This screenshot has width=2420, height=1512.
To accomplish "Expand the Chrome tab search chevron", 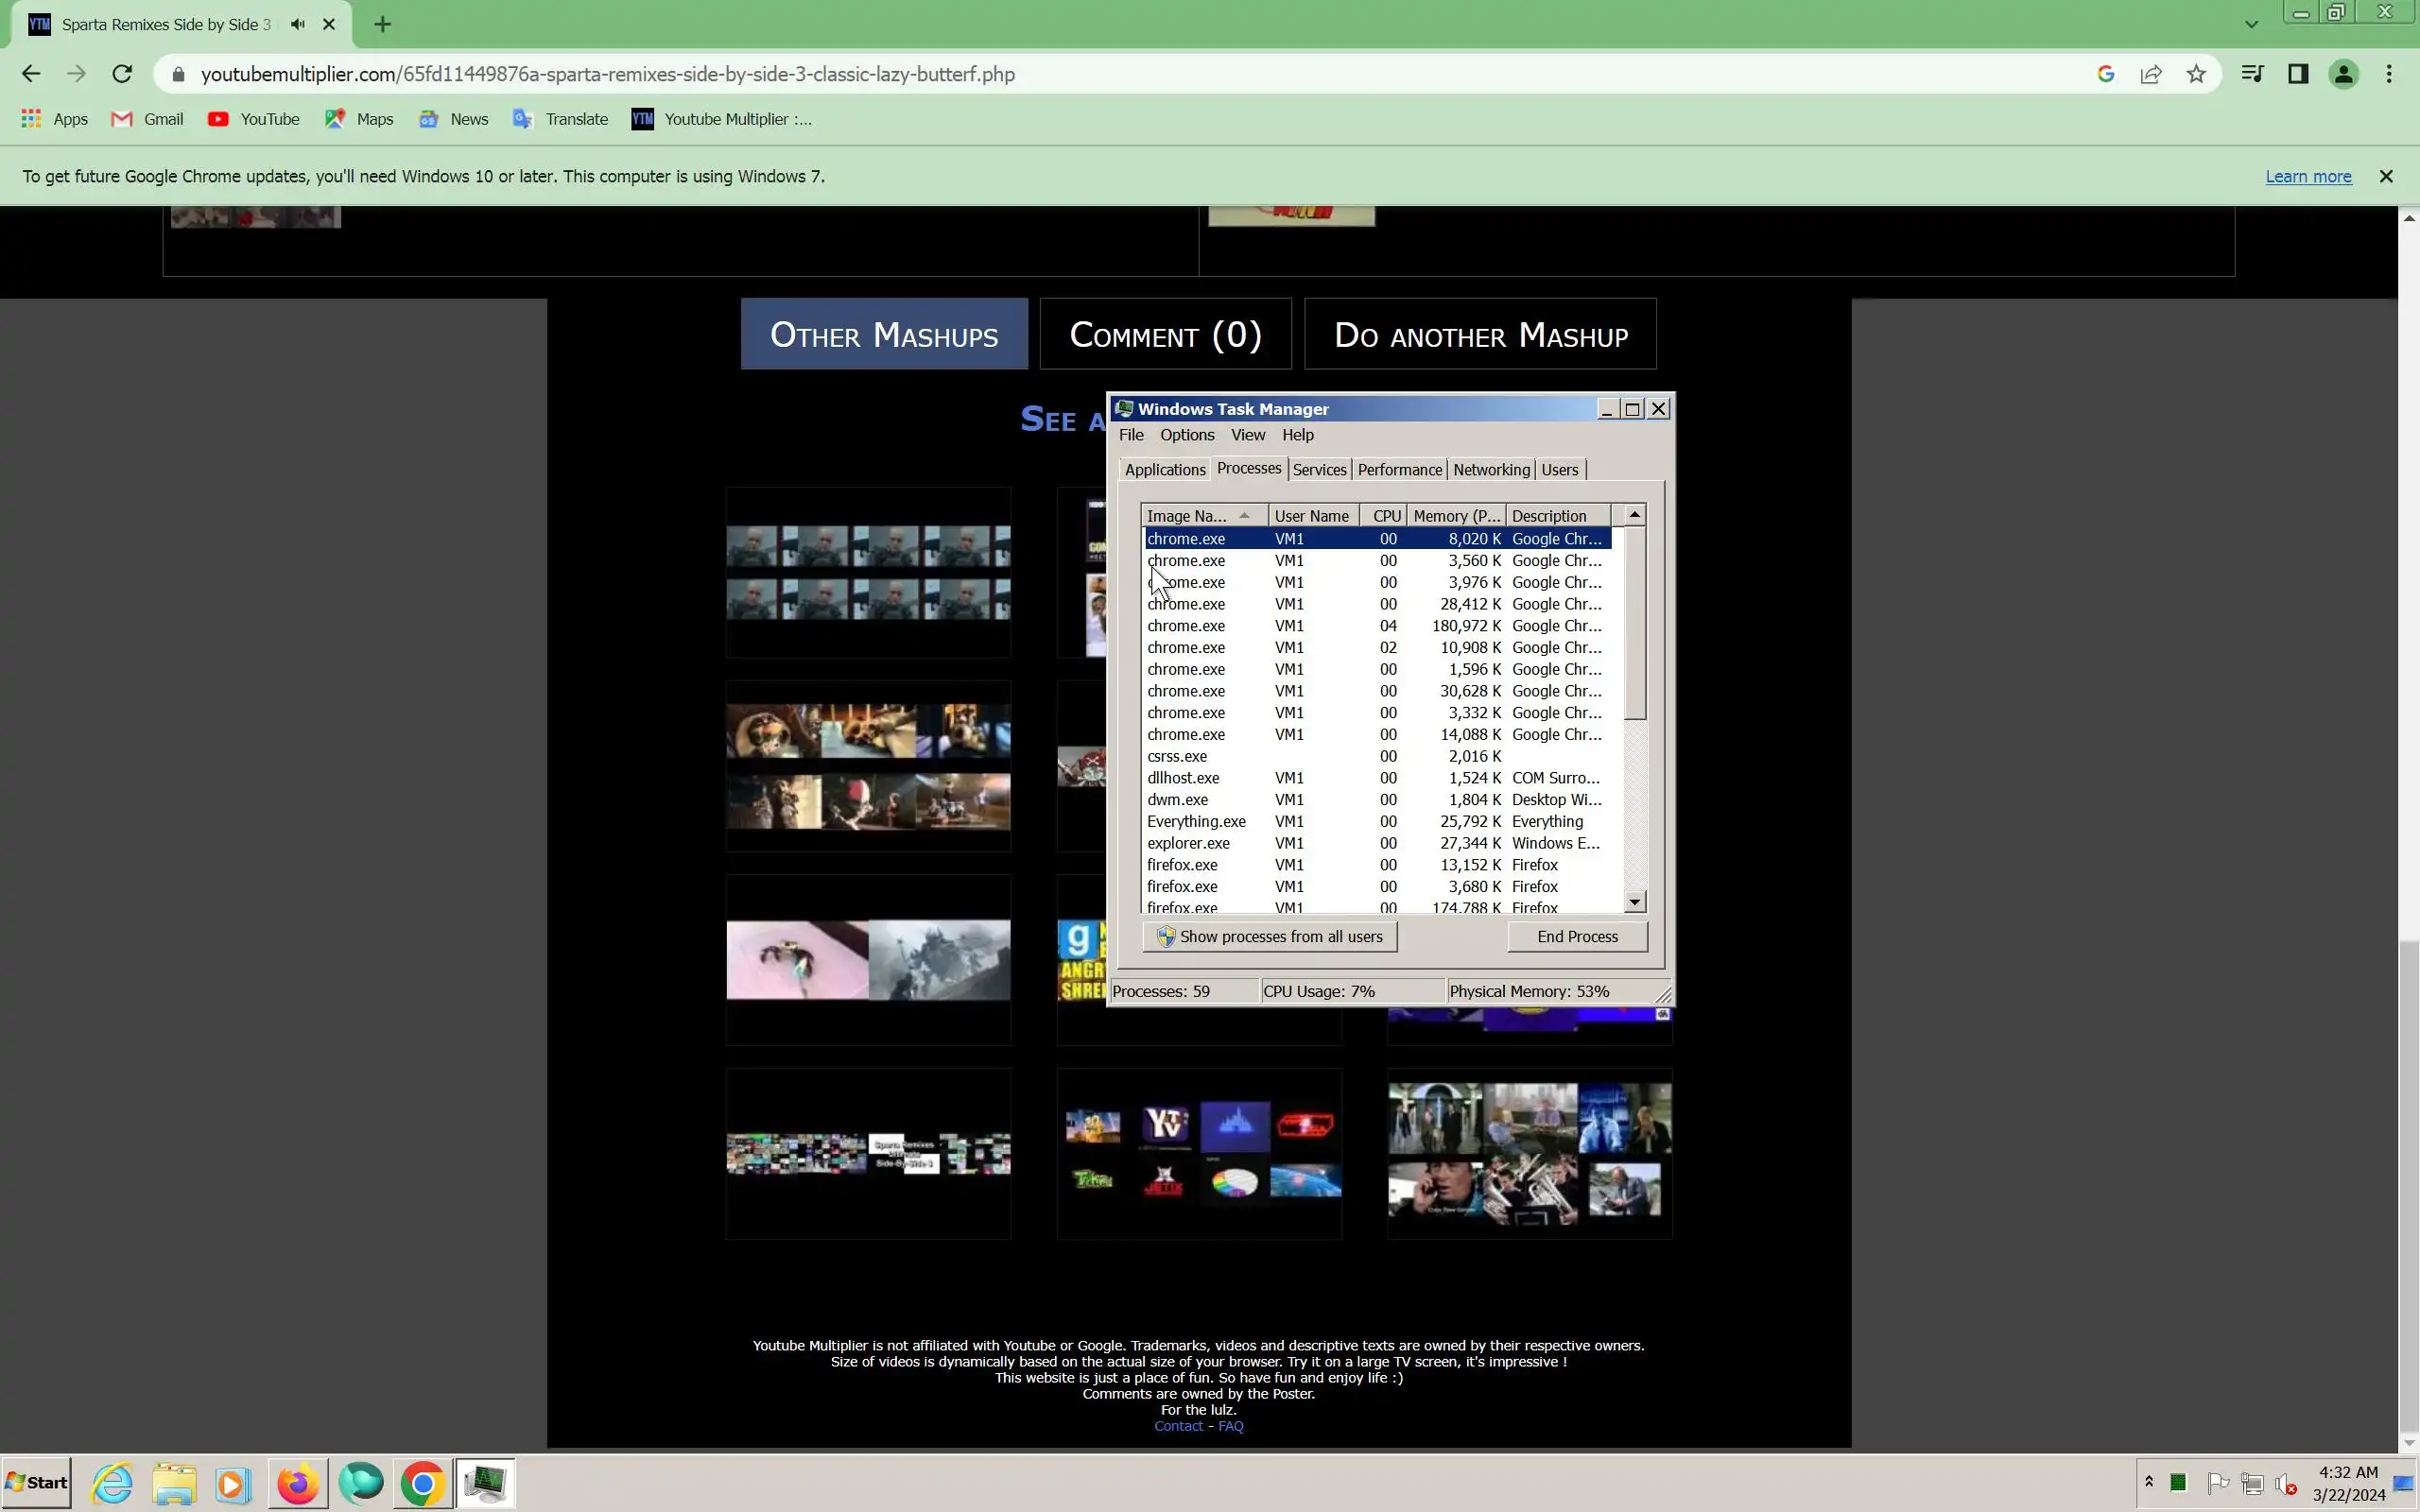I will [x=2251, y=24].
